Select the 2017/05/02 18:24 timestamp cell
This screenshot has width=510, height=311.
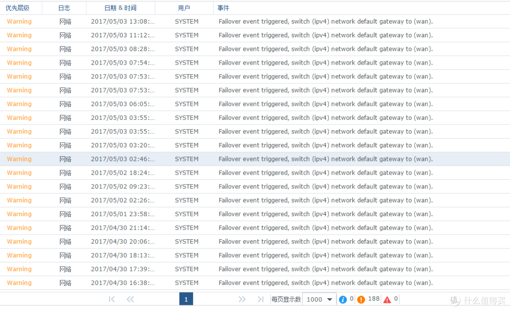123,173
